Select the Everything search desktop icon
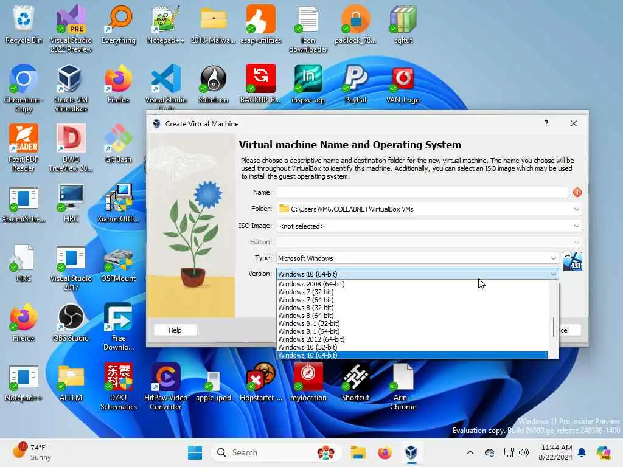Viewport: 623px width, 467px height. pos(119,24)
